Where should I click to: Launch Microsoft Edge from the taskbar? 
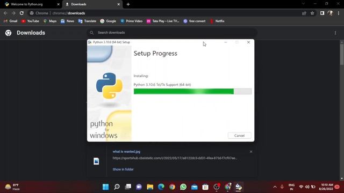tap(161, 187)
